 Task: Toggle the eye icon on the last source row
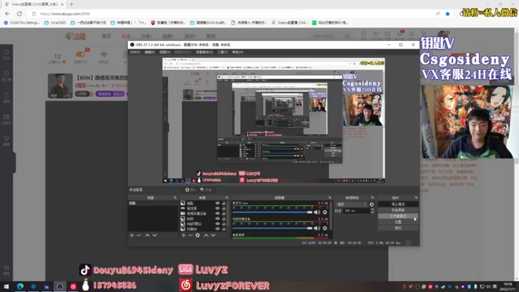click(217, 229)
